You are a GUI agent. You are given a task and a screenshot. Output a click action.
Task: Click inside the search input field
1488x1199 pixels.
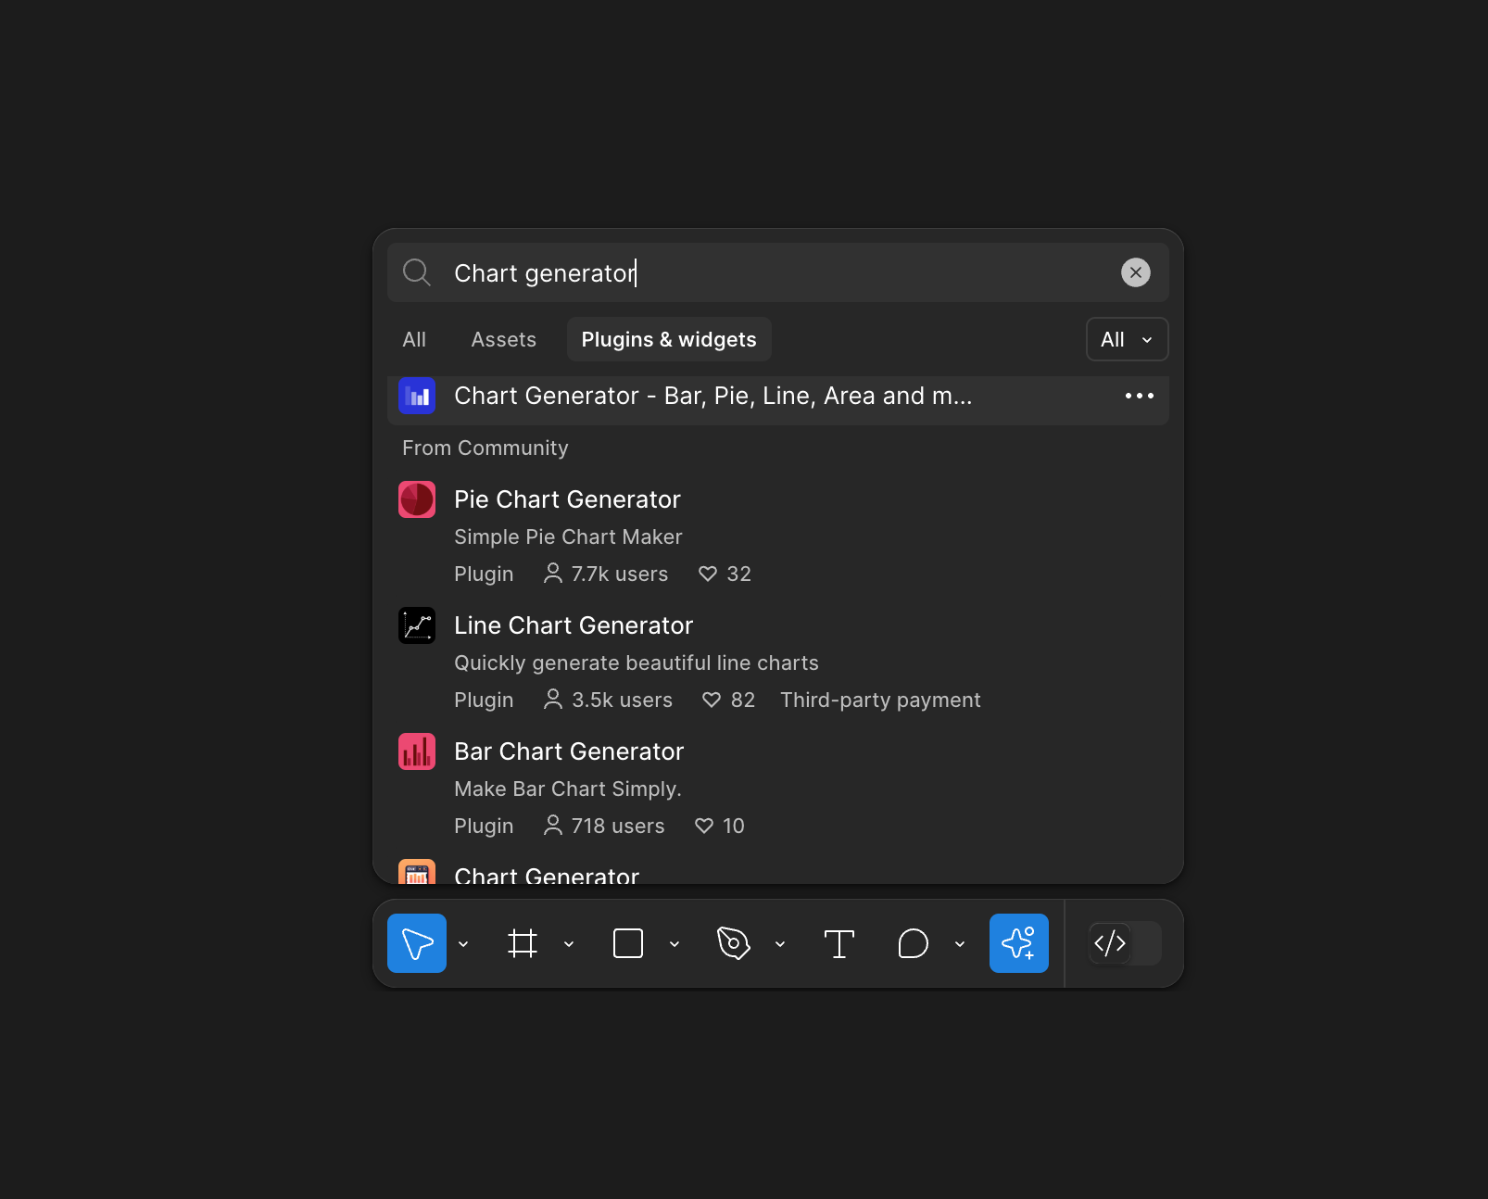click(741, 272)
